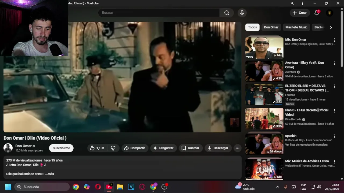
Task: Open options for EL ZERO EL SER video
Action: point(335,86)
